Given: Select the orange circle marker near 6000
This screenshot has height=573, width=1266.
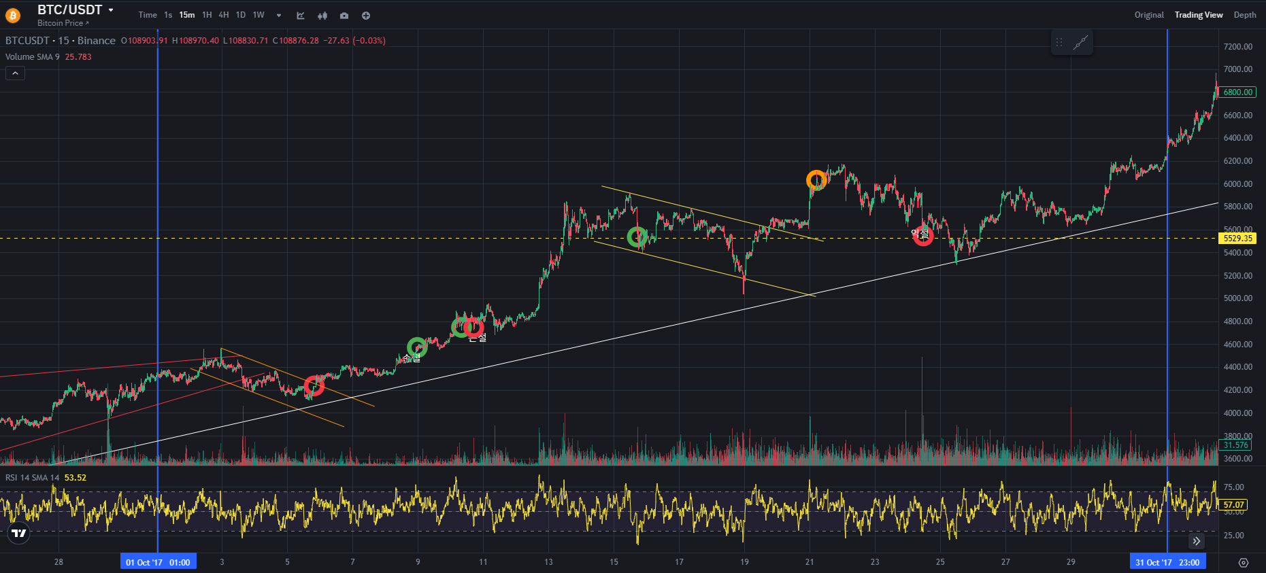Looking at the screenshot, I should click(816, 180).
